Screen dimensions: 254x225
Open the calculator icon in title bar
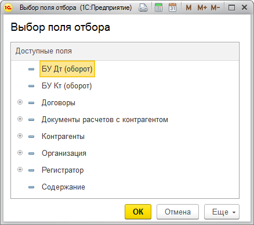[x=158, y=8]
